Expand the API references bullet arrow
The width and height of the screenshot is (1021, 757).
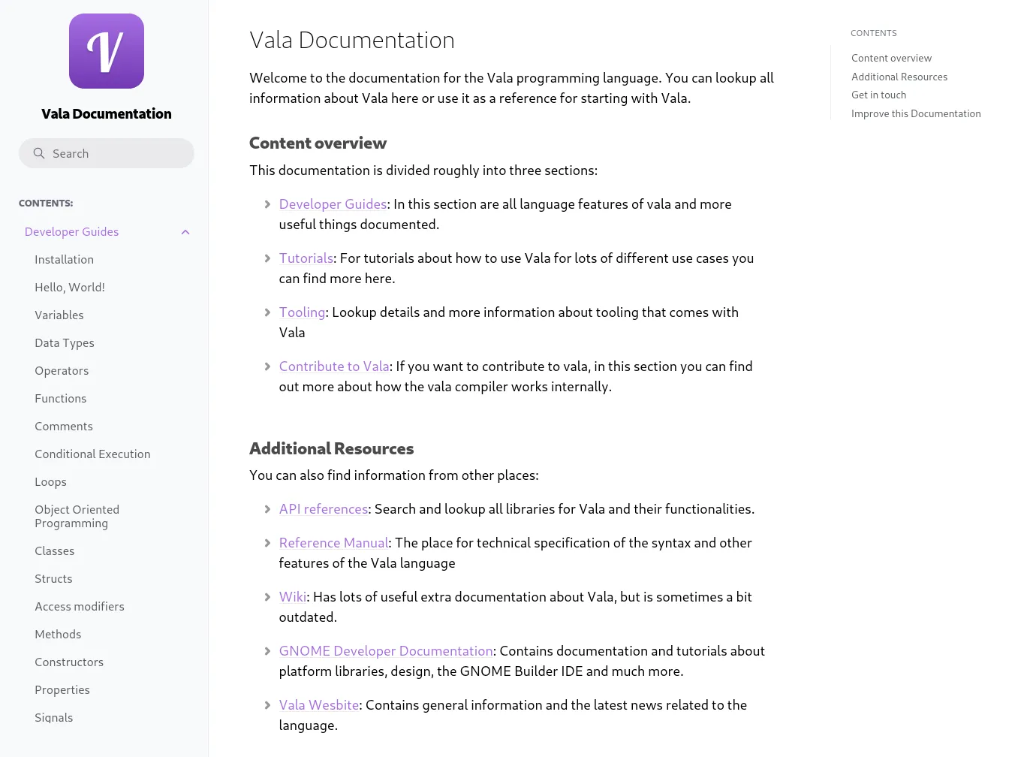click(x=267, y=509)
